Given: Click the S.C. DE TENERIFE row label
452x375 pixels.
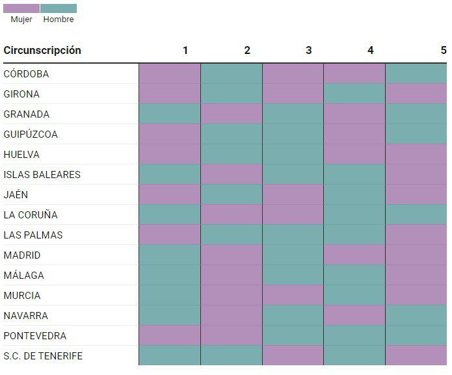Looking at the screenshot, I should pos(43,356).
